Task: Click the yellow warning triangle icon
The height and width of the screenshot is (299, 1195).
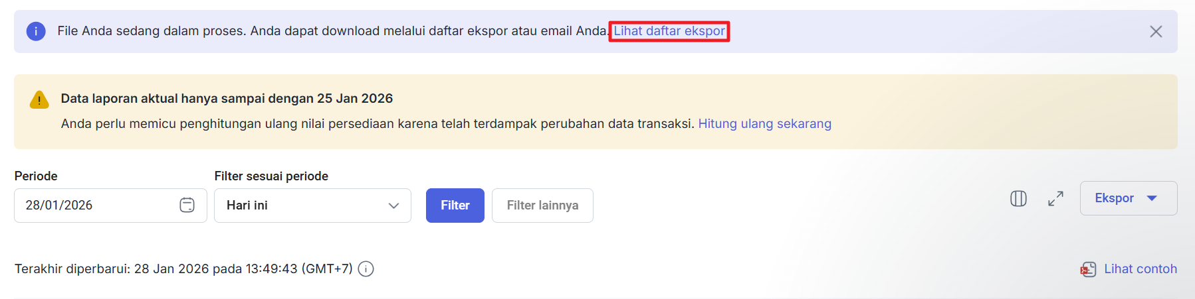Action: pyautogui.click(x=39, y=100)
